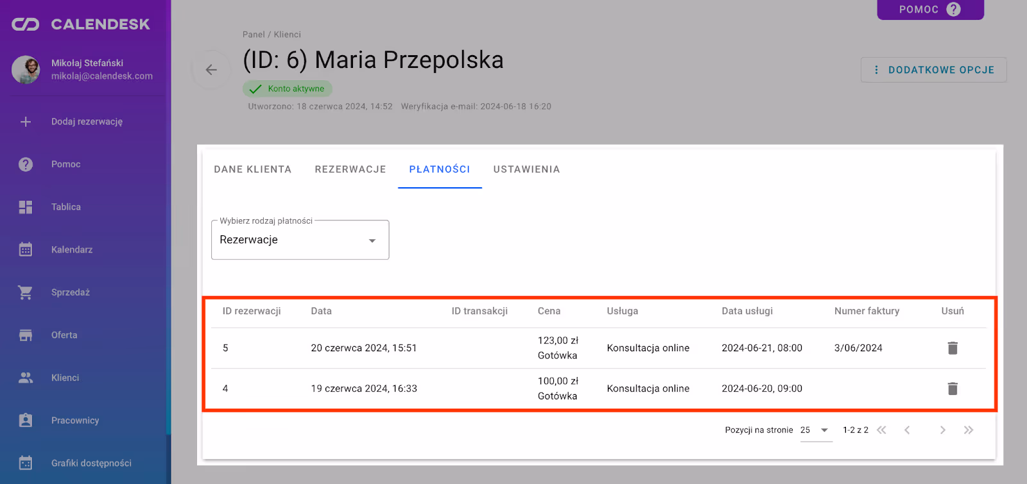
Task: Click Dodaj rezerwację plus icon
Action: tap(26, 122)
